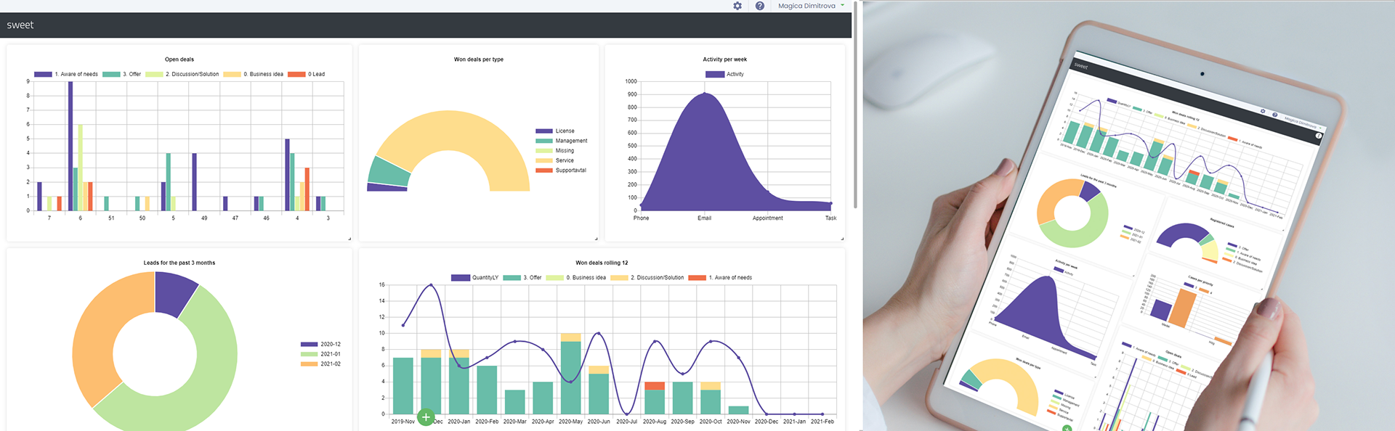Toggle '1. Aware of needs' in rolling 12 legend
This screenshot has width=1395, height=431.
point(720,277)
